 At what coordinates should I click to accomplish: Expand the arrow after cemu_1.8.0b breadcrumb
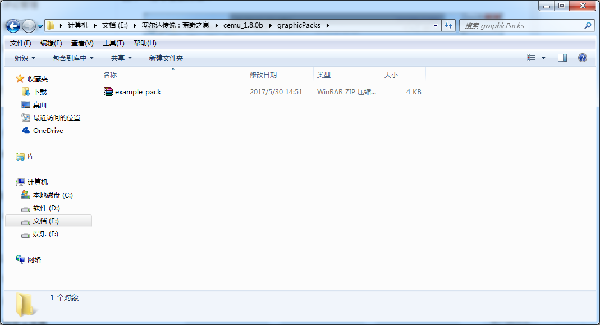[270, 26]
